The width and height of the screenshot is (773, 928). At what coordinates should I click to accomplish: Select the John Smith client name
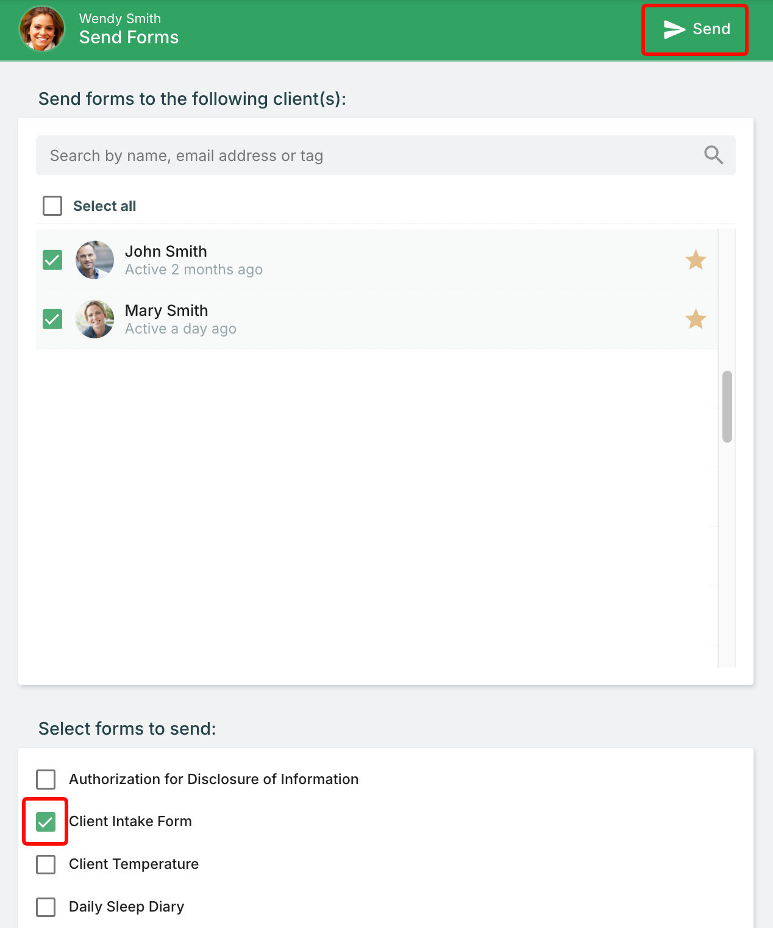(166, 251)
